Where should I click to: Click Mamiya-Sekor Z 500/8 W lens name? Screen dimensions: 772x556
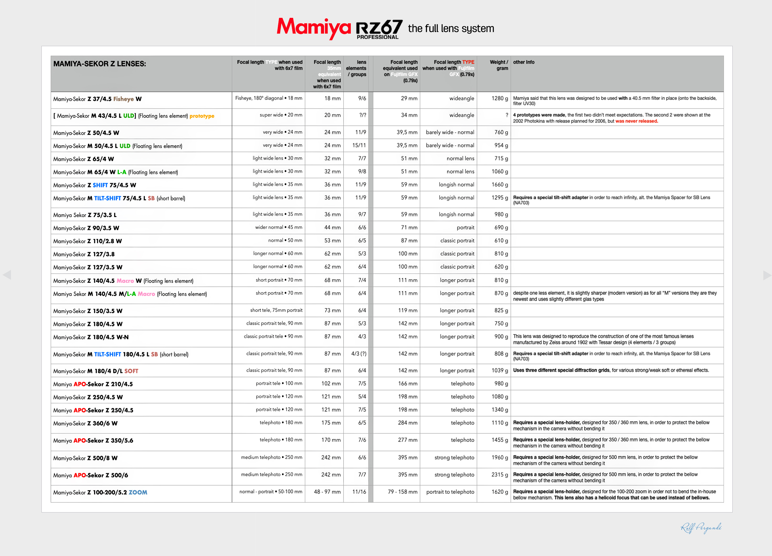(85, 458)
